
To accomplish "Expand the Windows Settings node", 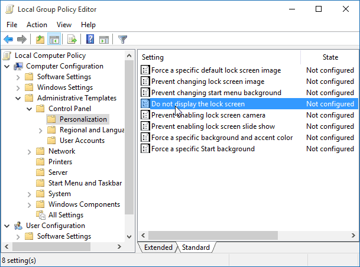I will tap(18, 87).
